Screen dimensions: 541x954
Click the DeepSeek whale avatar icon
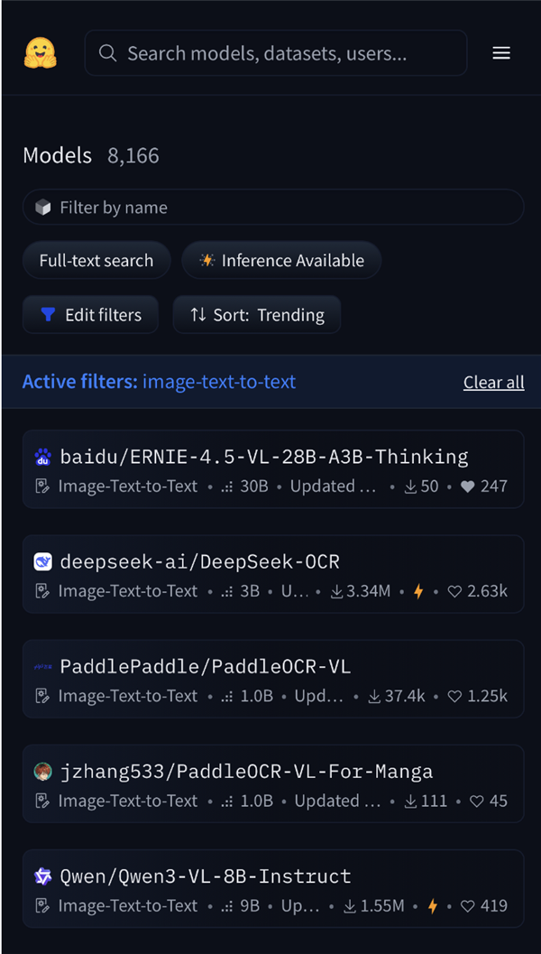coord(42,562)
